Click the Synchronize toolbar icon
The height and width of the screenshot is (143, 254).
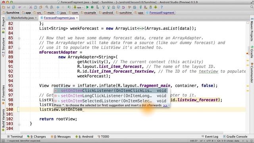point(13,7)
